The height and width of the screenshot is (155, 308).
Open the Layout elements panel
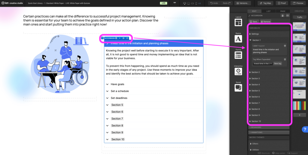tap(238, 23)
